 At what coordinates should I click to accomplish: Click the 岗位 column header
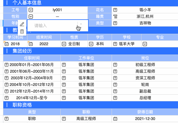[x=145, y=58]
